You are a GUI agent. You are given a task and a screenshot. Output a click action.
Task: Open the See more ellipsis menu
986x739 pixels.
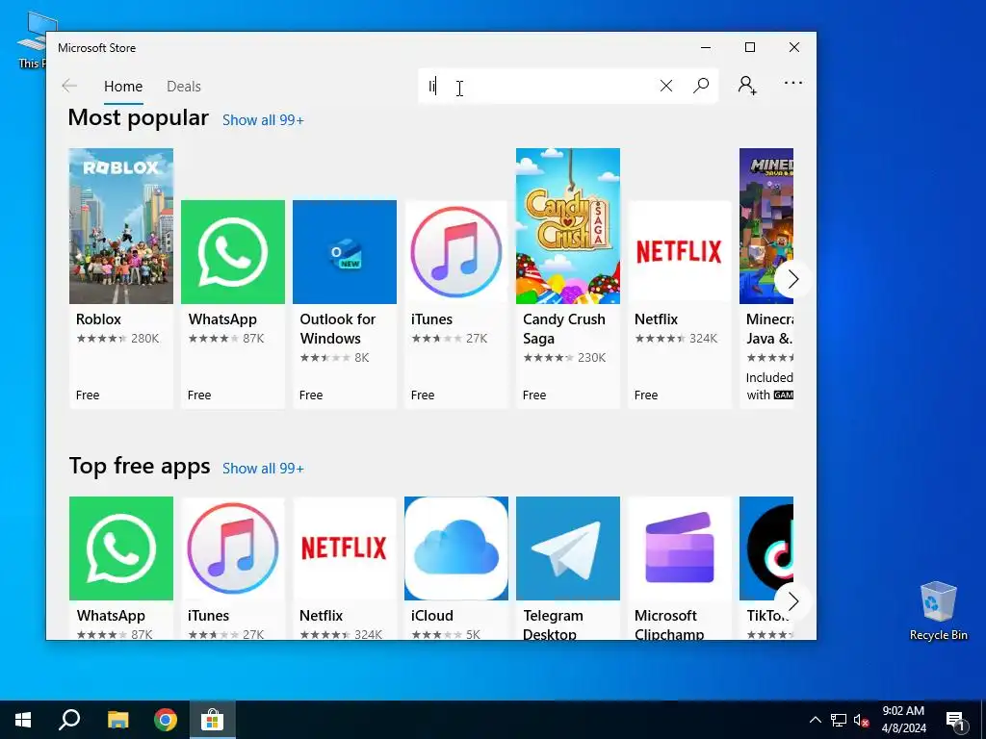click(x=793, y=83)
